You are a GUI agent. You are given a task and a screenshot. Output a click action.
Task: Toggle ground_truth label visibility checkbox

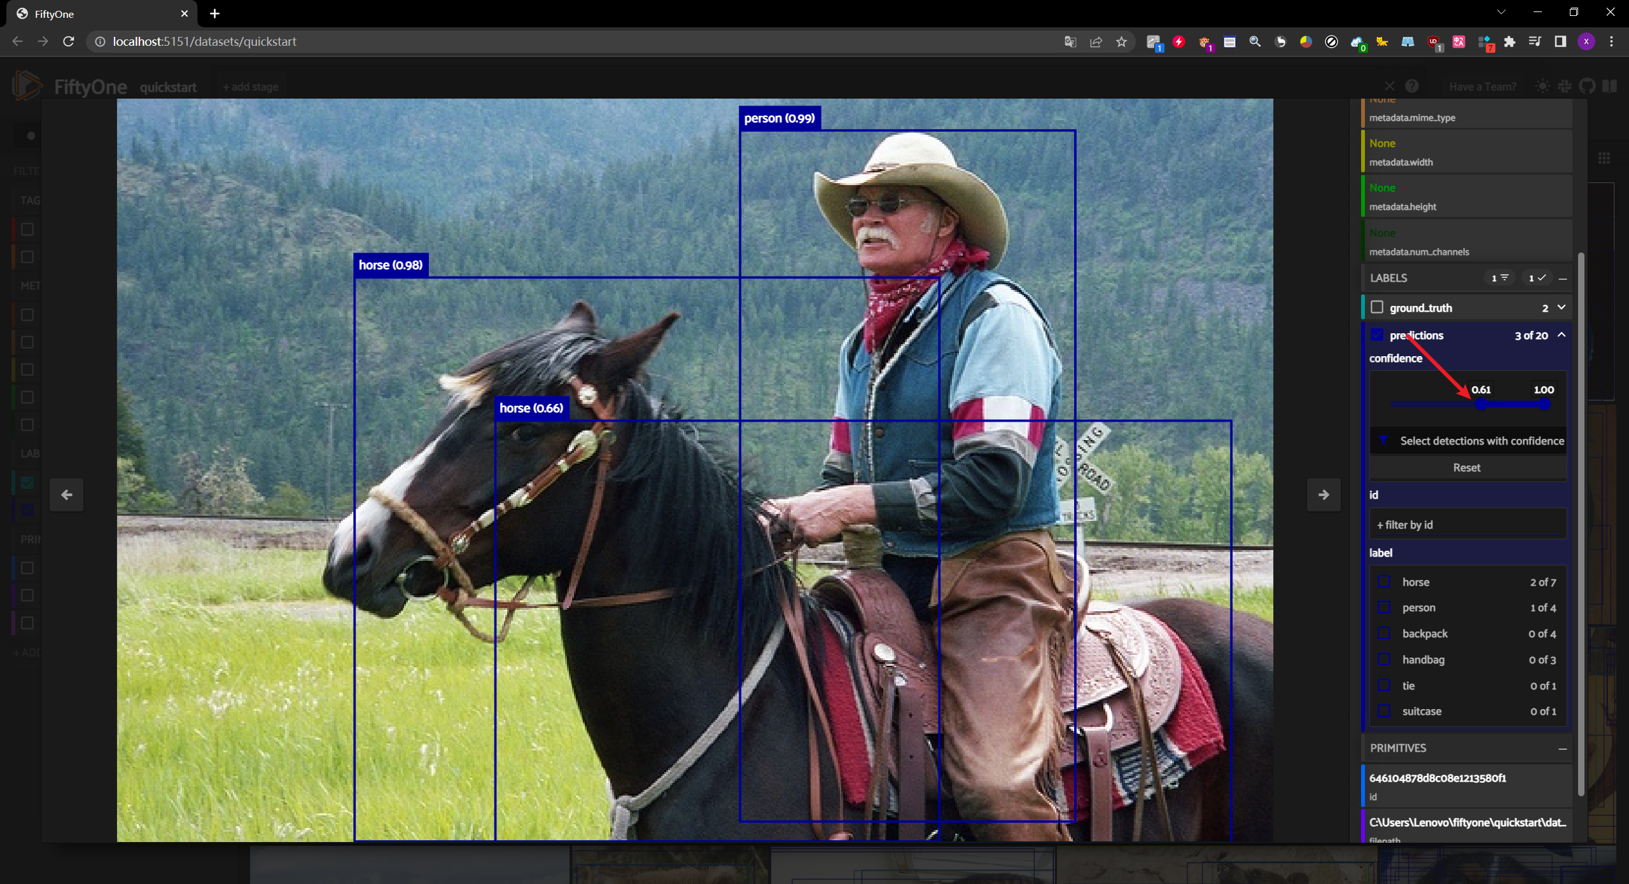point(1378,306)
